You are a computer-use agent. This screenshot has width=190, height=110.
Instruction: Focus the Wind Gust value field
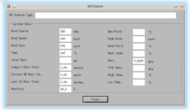(65, 46)
